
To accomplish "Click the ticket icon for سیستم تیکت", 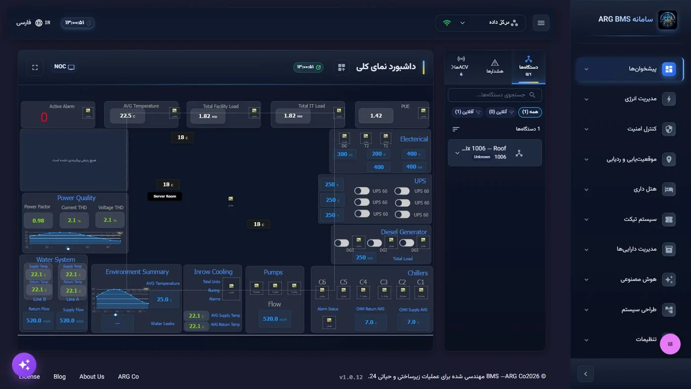I will click(x=669, y=220).
